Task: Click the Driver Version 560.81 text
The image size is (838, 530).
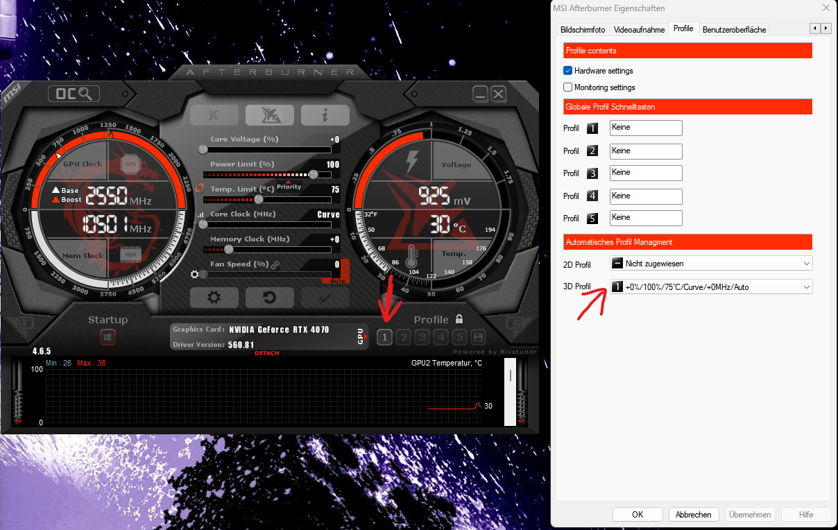Action: pyautogui.click(x=214, y=344)
